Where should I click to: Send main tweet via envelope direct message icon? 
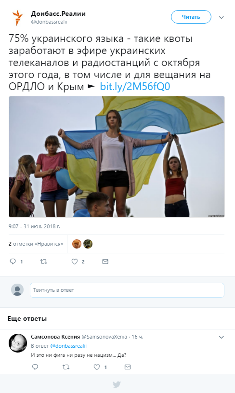[x=105, y=262]
